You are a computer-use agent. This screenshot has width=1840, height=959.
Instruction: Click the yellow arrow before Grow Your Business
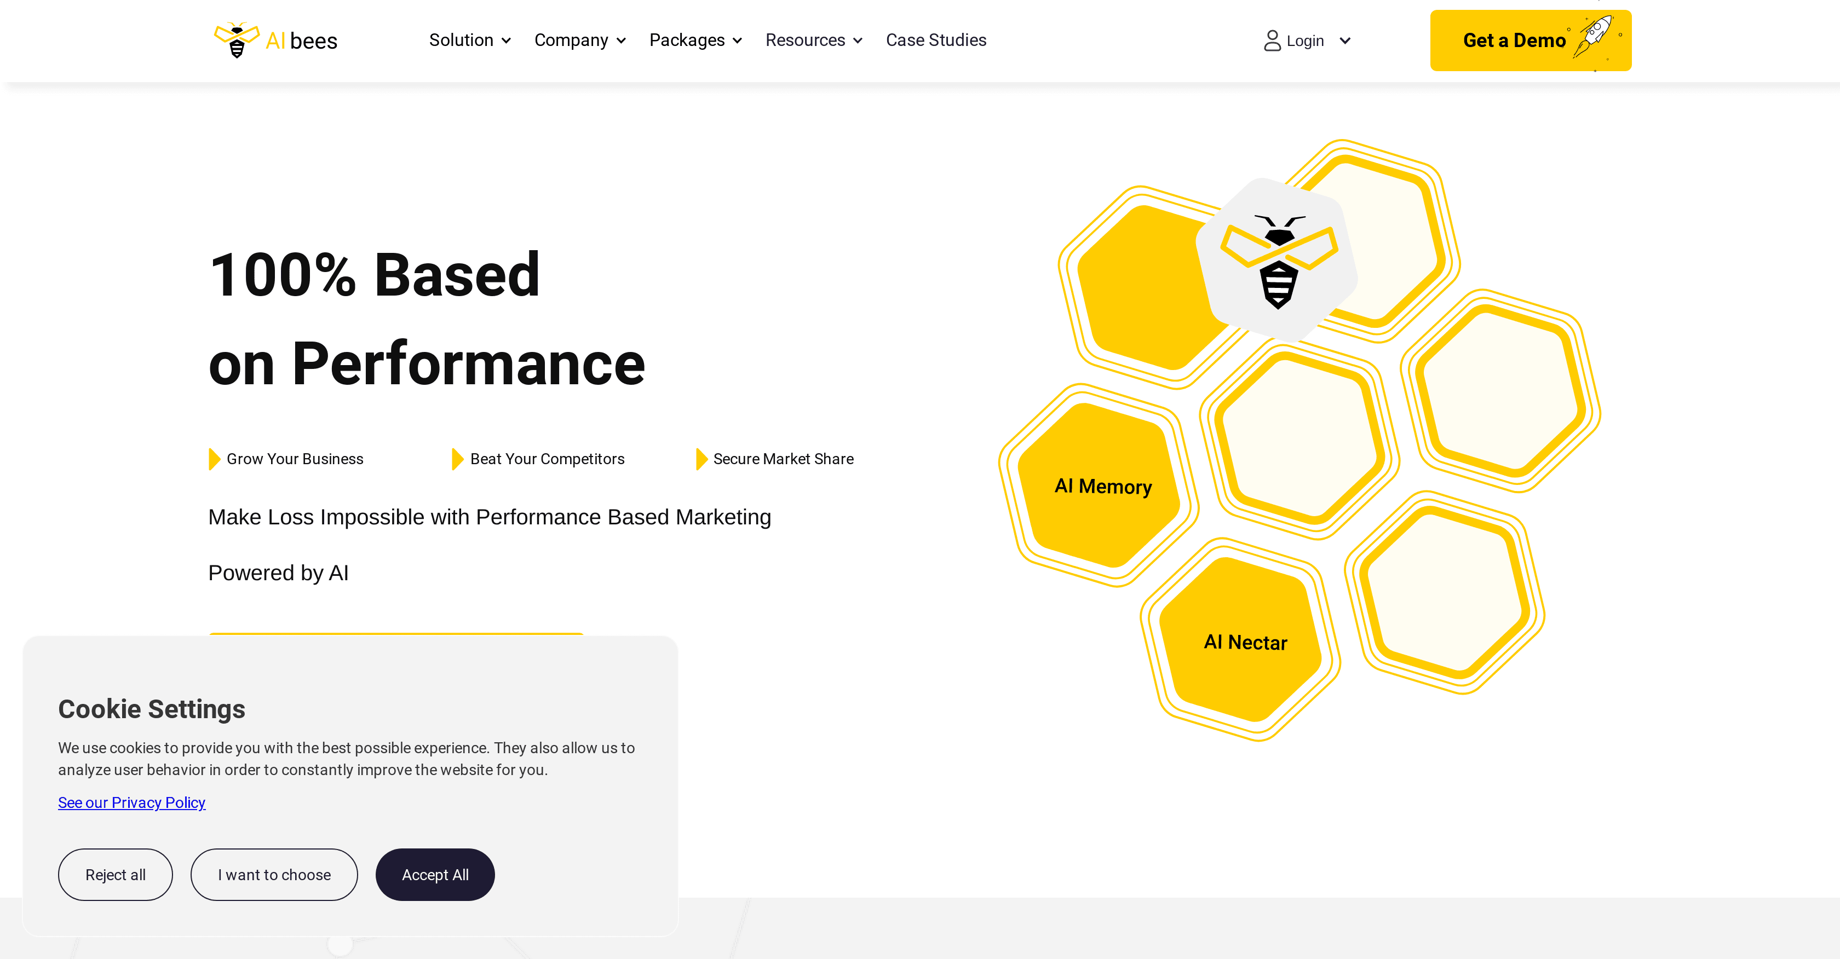213,459
